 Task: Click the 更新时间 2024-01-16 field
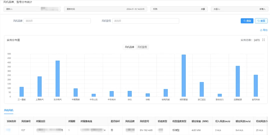pos(105,9)
